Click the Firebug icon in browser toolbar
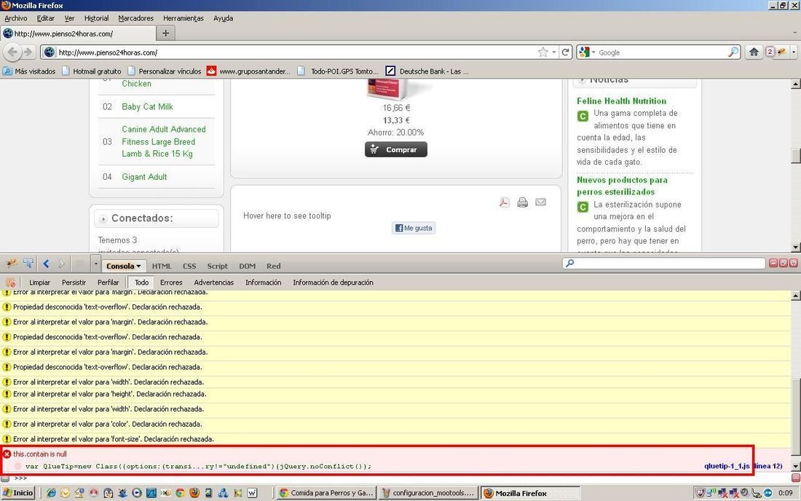The height and width of the screenshot is (501, 801). 782,52
